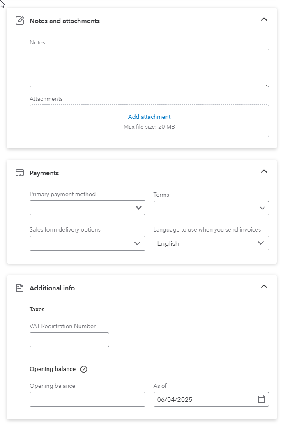Viewport: 285px width, 424px height.
Task: Open the Primary payment method dropdown
Action: click(x=87, y=208)
